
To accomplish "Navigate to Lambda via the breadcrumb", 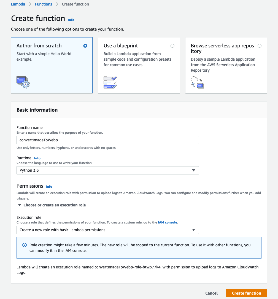I will (x=18, y=4).
